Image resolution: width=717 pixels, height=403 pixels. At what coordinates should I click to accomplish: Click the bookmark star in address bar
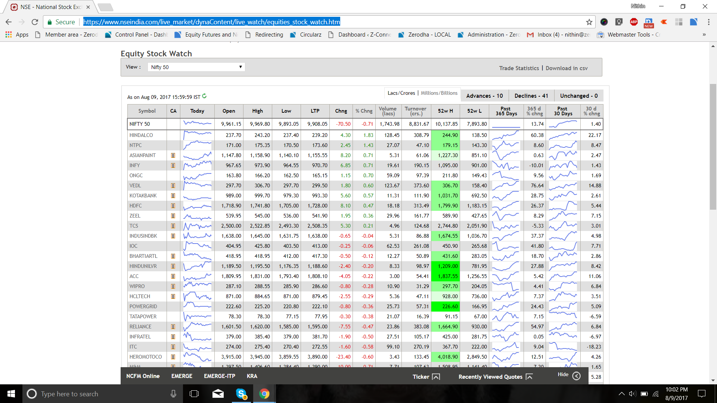(x=589, y=22)
